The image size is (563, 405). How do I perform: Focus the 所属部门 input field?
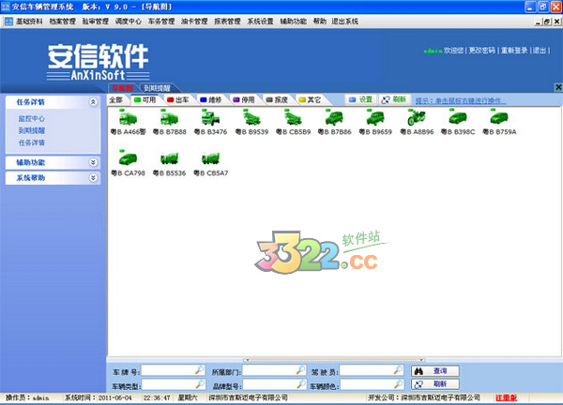[274, 370]
